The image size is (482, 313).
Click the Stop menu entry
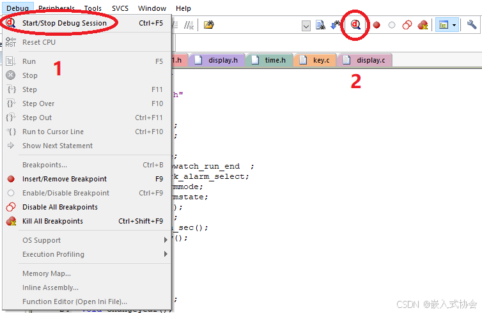87,75
